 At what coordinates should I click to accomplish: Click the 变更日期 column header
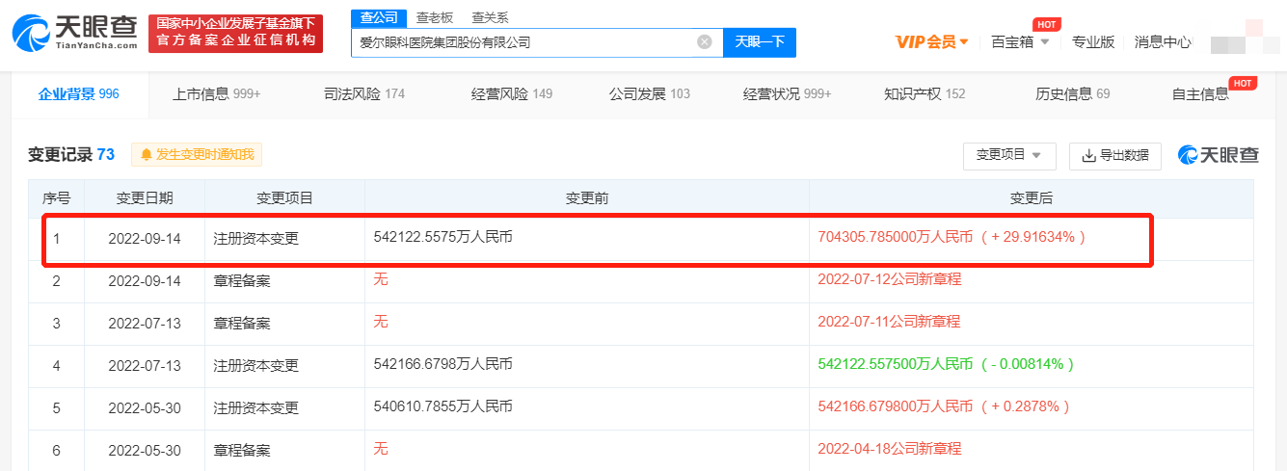pyautogui.click(x=146, y=198)
